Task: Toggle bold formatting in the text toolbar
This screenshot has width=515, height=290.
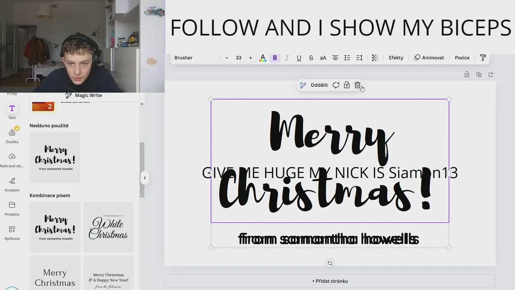Action: click(275, 58)
